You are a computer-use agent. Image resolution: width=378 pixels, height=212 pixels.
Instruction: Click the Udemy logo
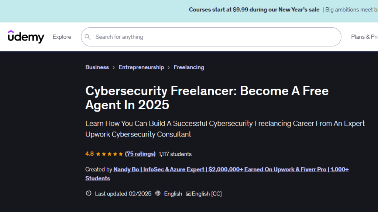[x=26, y=37]
